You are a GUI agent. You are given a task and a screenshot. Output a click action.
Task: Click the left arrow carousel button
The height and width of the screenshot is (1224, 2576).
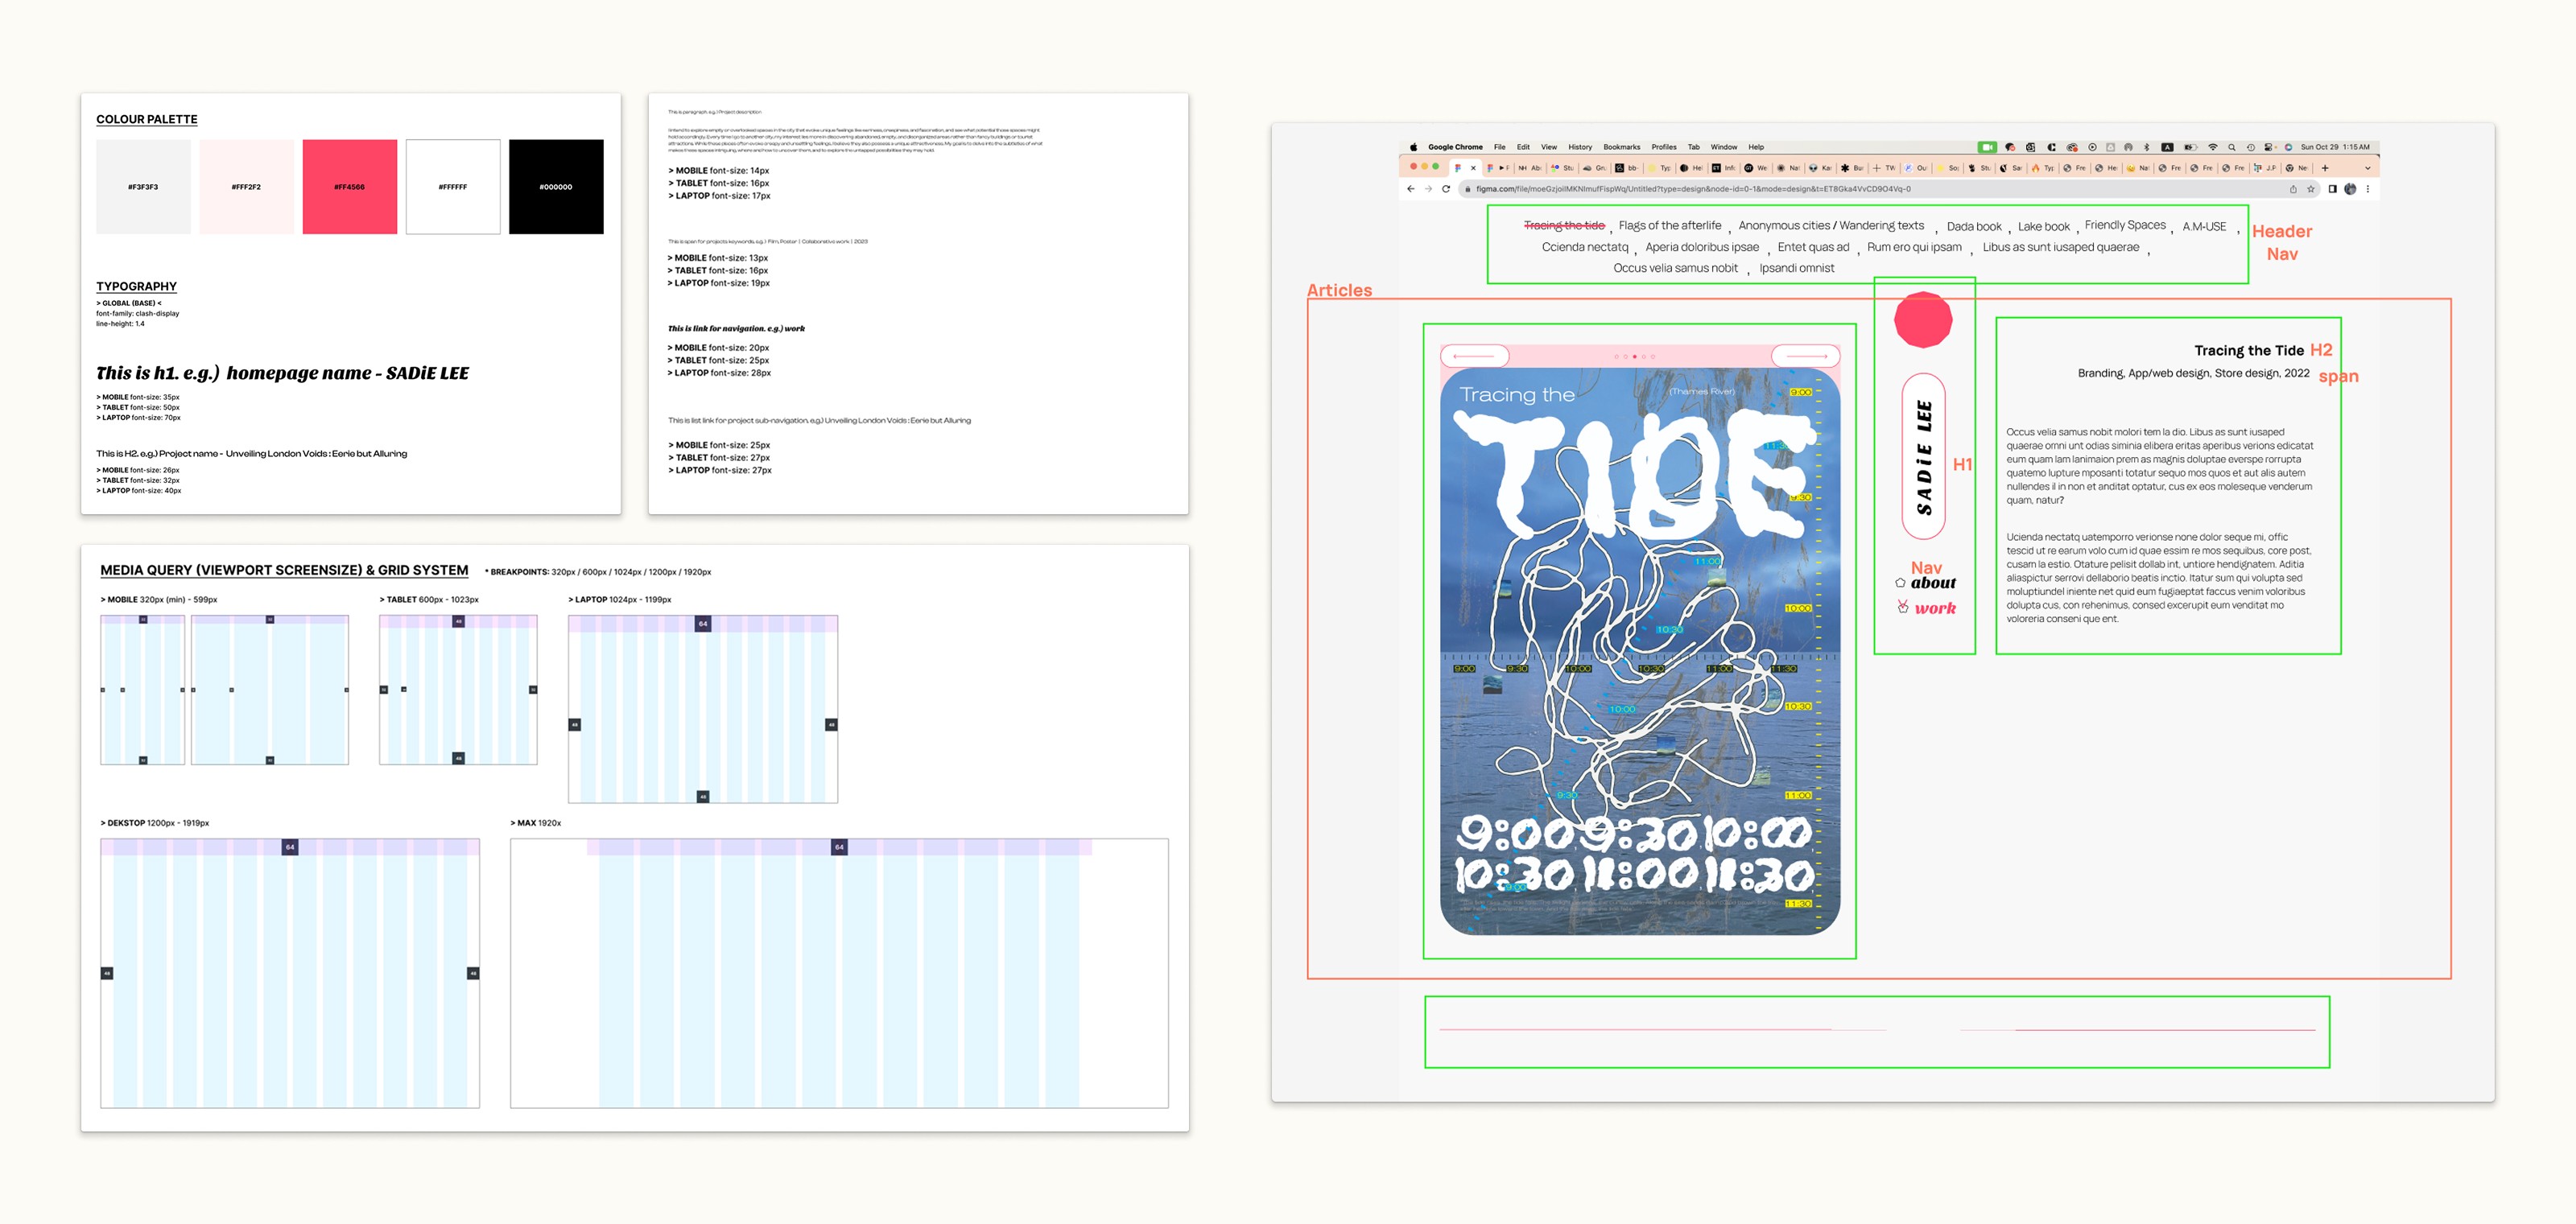(x=1474, y=356)
